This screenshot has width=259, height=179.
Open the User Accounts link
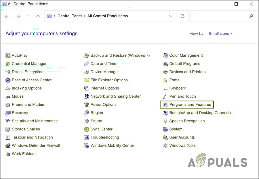point(182,138)
